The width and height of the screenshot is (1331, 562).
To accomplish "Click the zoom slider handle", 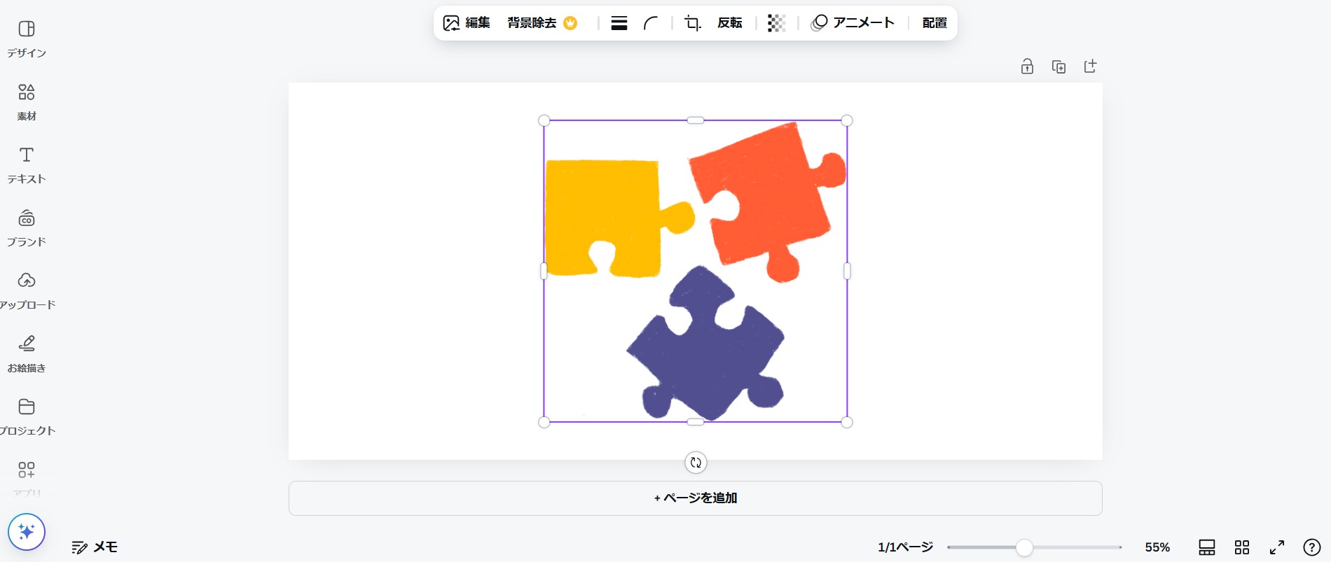I will point(1024,547).
